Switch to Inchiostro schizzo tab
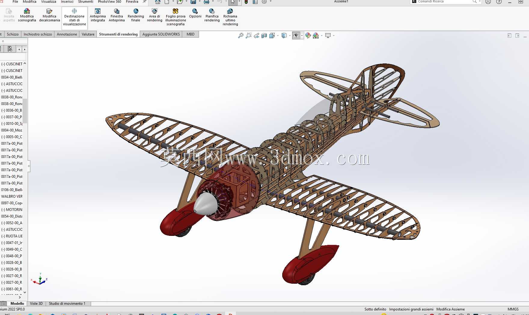Viewport: 529px width, 315px height. pyautogui.click(x=38, y=34)
